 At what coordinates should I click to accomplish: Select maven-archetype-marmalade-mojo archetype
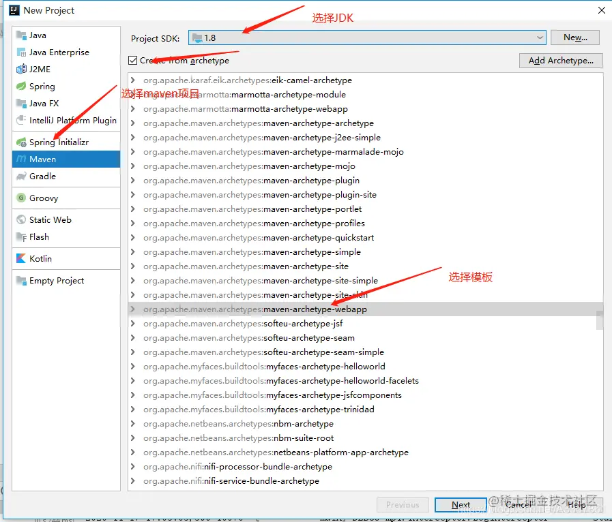[366, 152]
